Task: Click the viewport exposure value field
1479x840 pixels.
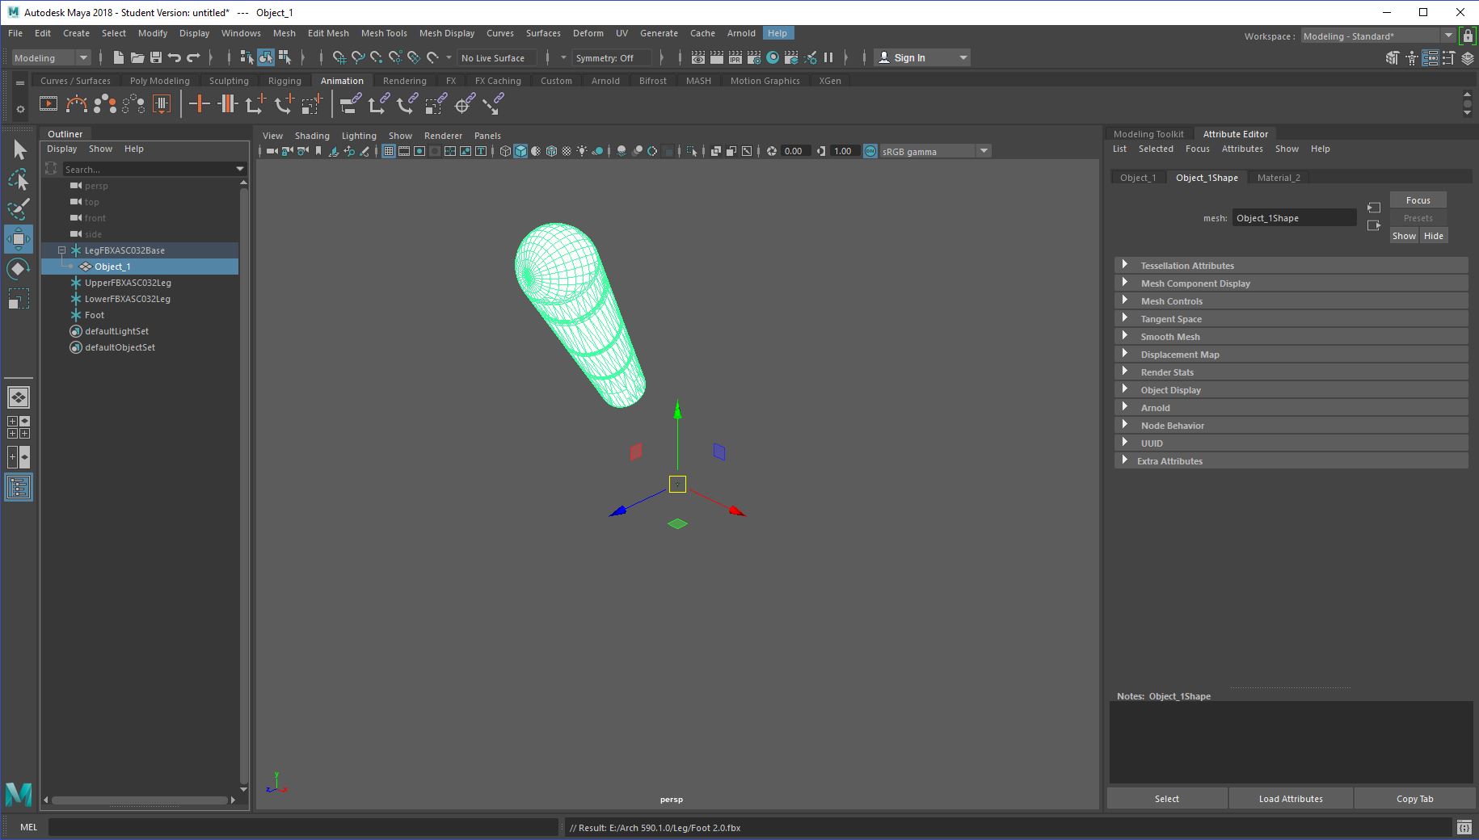Action: [x=796, y=151]
